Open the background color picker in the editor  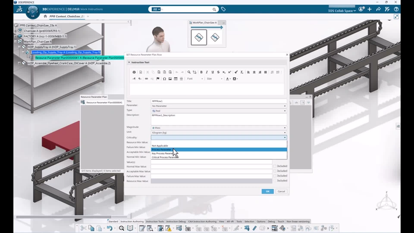click(x=235, y=79)
